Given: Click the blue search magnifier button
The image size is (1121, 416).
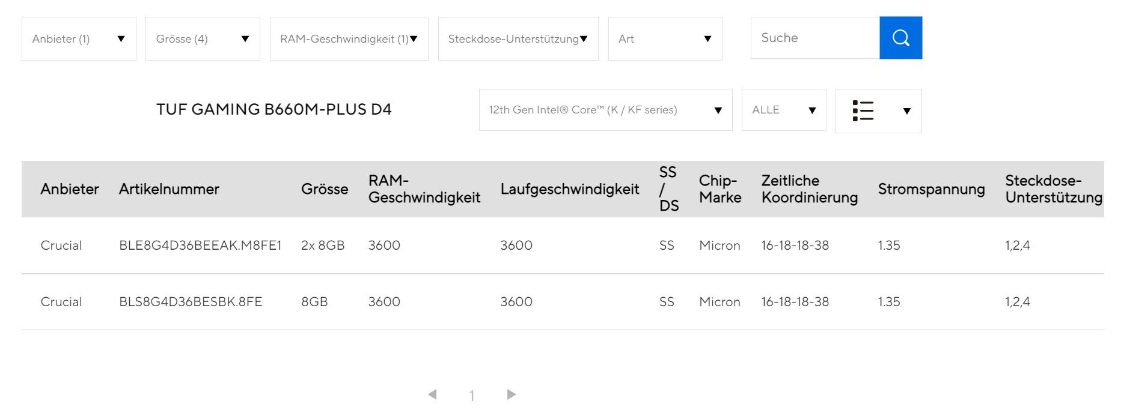Looking at the screenshot, I should point(900,38).
